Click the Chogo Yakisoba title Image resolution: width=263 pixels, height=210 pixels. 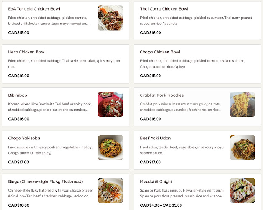[24, 138]
